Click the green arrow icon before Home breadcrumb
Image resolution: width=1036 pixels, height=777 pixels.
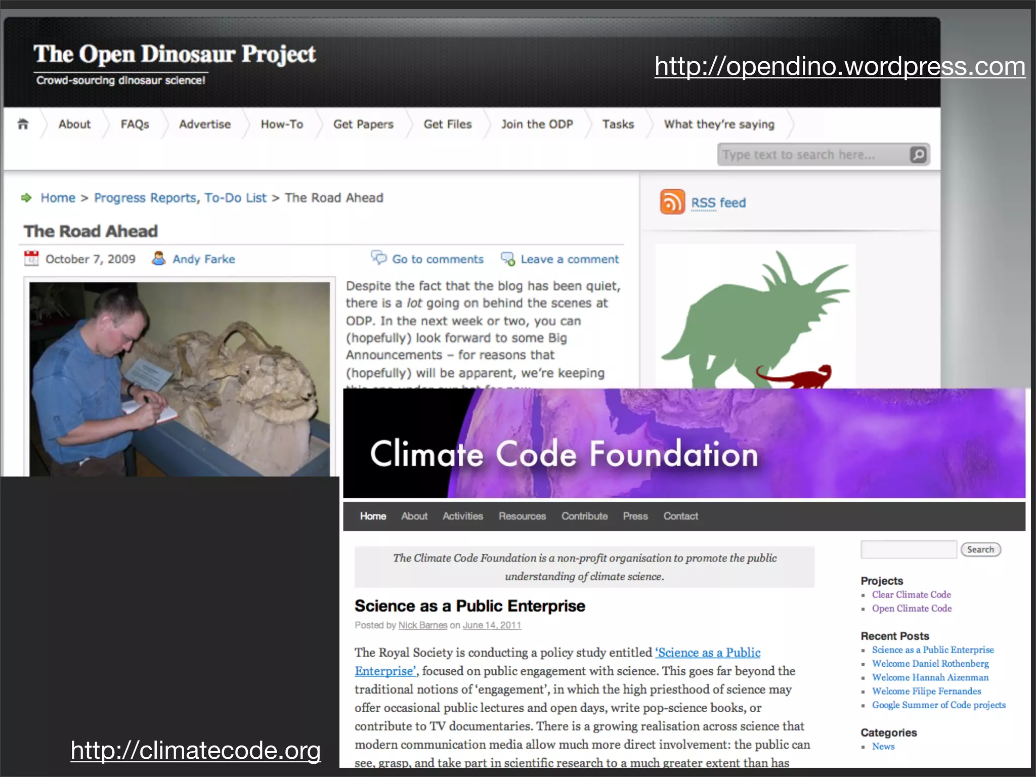(26, 198)
